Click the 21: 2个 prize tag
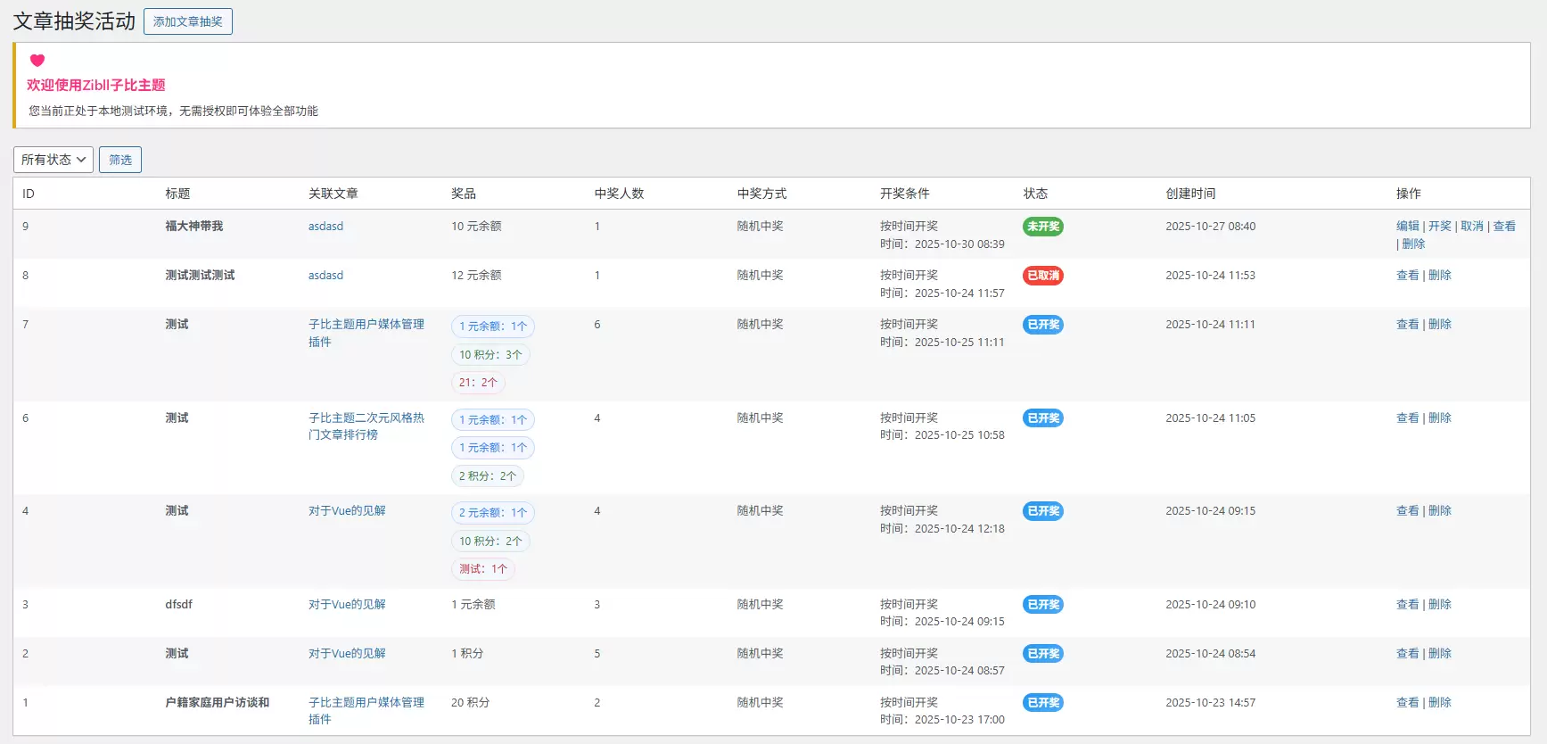 click(478, 383)
